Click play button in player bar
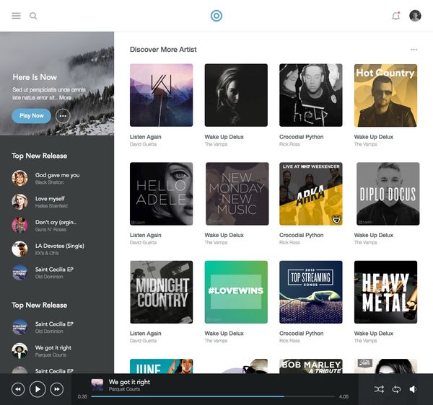The width and height of the screenshot is (433, 405). click(x=38, y=389)
